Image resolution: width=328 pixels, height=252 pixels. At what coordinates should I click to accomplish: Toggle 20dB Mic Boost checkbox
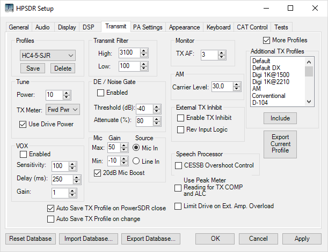[x=97, y=173]
